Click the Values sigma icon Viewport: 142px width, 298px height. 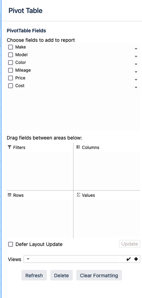(78, 195)
